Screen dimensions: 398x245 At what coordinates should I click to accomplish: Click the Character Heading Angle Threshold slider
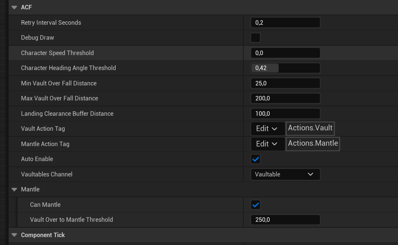(285, 68)
